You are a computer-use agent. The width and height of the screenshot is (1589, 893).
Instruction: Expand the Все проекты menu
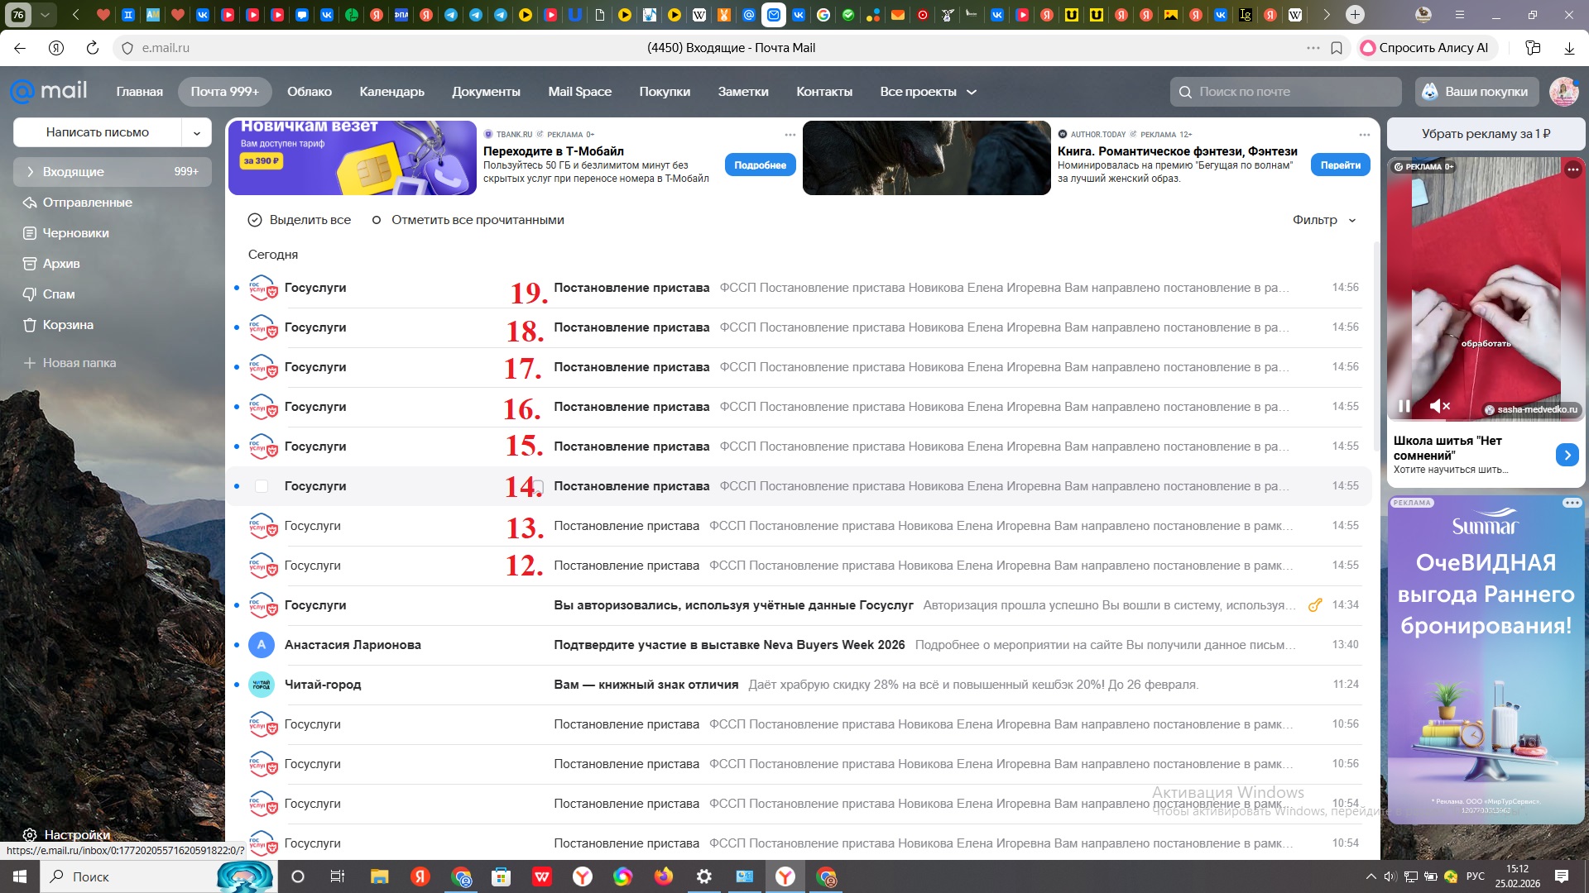click(928, 92)
